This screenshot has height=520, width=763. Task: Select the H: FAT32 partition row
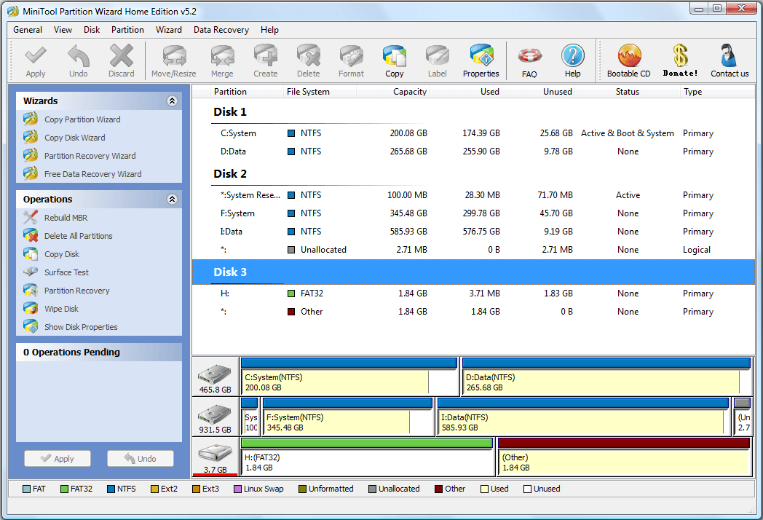[x=473, y=293]
